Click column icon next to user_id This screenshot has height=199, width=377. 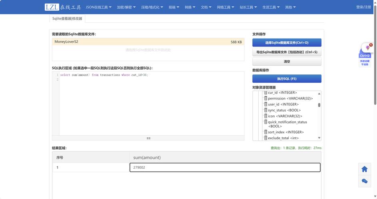[x=266, y=104]
